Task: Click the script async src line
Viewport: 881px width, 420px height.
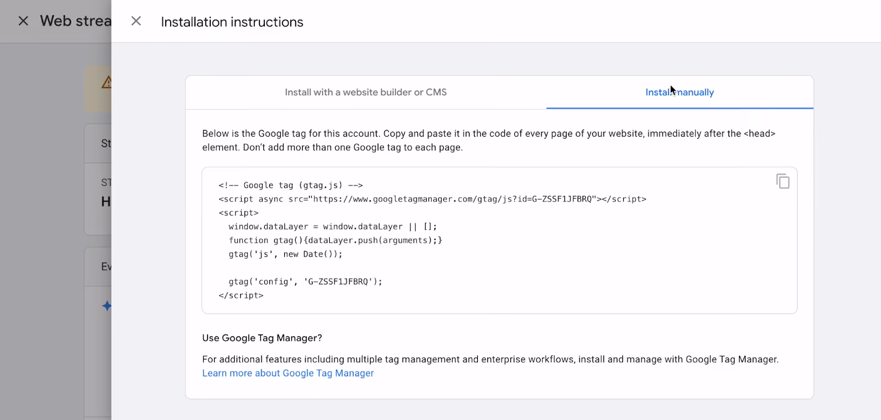Action: coord(432,199)
